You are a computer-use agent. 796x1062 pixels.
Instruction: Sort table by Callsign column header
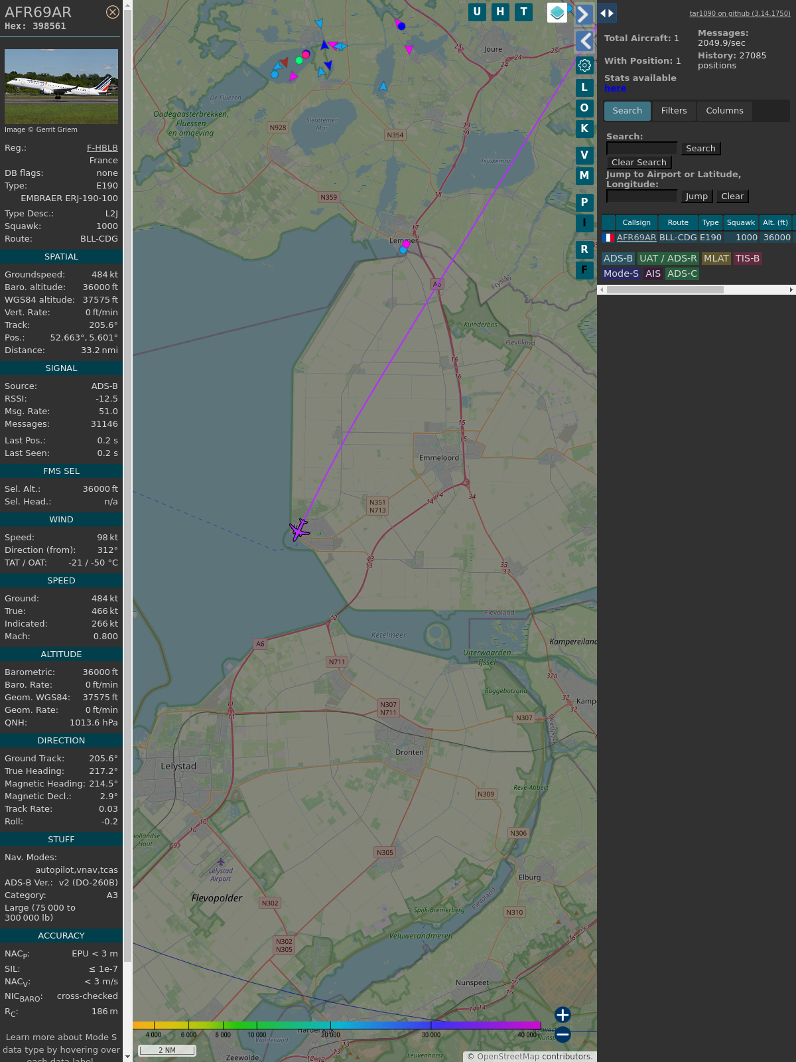[x=636, y=222]
